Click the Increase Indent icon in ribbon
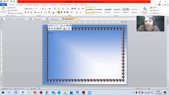Screen dimensions: 169x95 point(75,9)
